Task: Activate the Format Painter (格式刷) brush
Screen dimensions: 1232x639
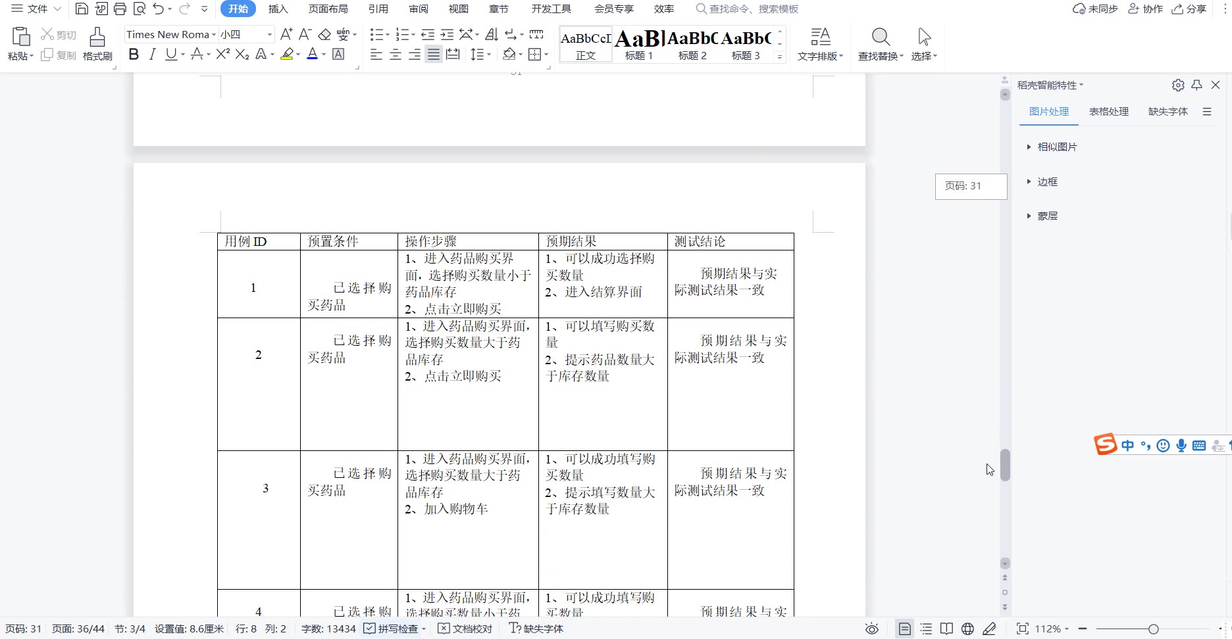Action: point(97,44)
